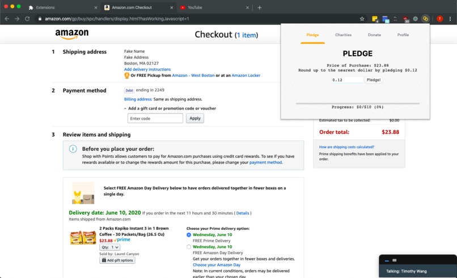Click the Amazon logo

[x=71, y=34]
